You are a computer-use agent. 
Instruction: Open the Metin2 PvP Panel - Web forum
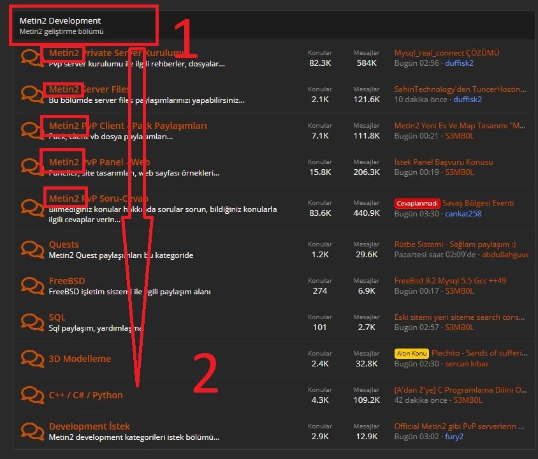[x=99, y=162]
